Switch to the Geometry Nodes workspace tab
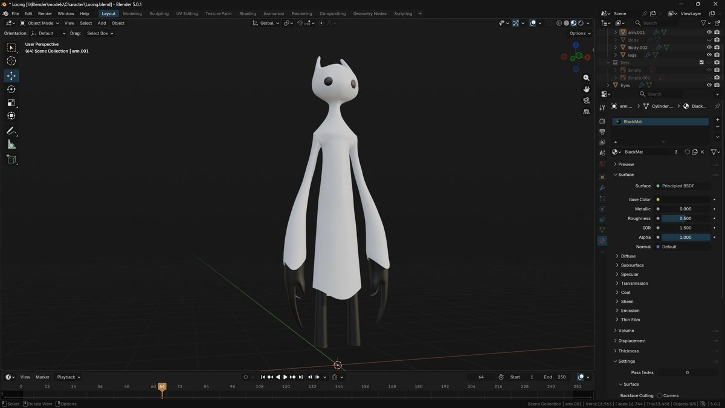 (370, 13)
